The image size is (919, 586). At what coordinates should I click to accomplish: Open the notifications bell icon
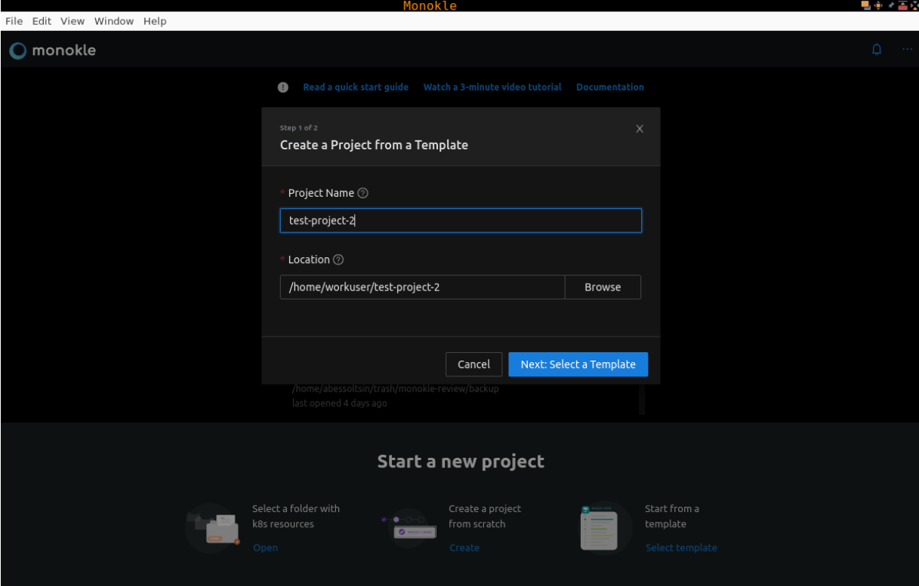click(x=877, y=50)
